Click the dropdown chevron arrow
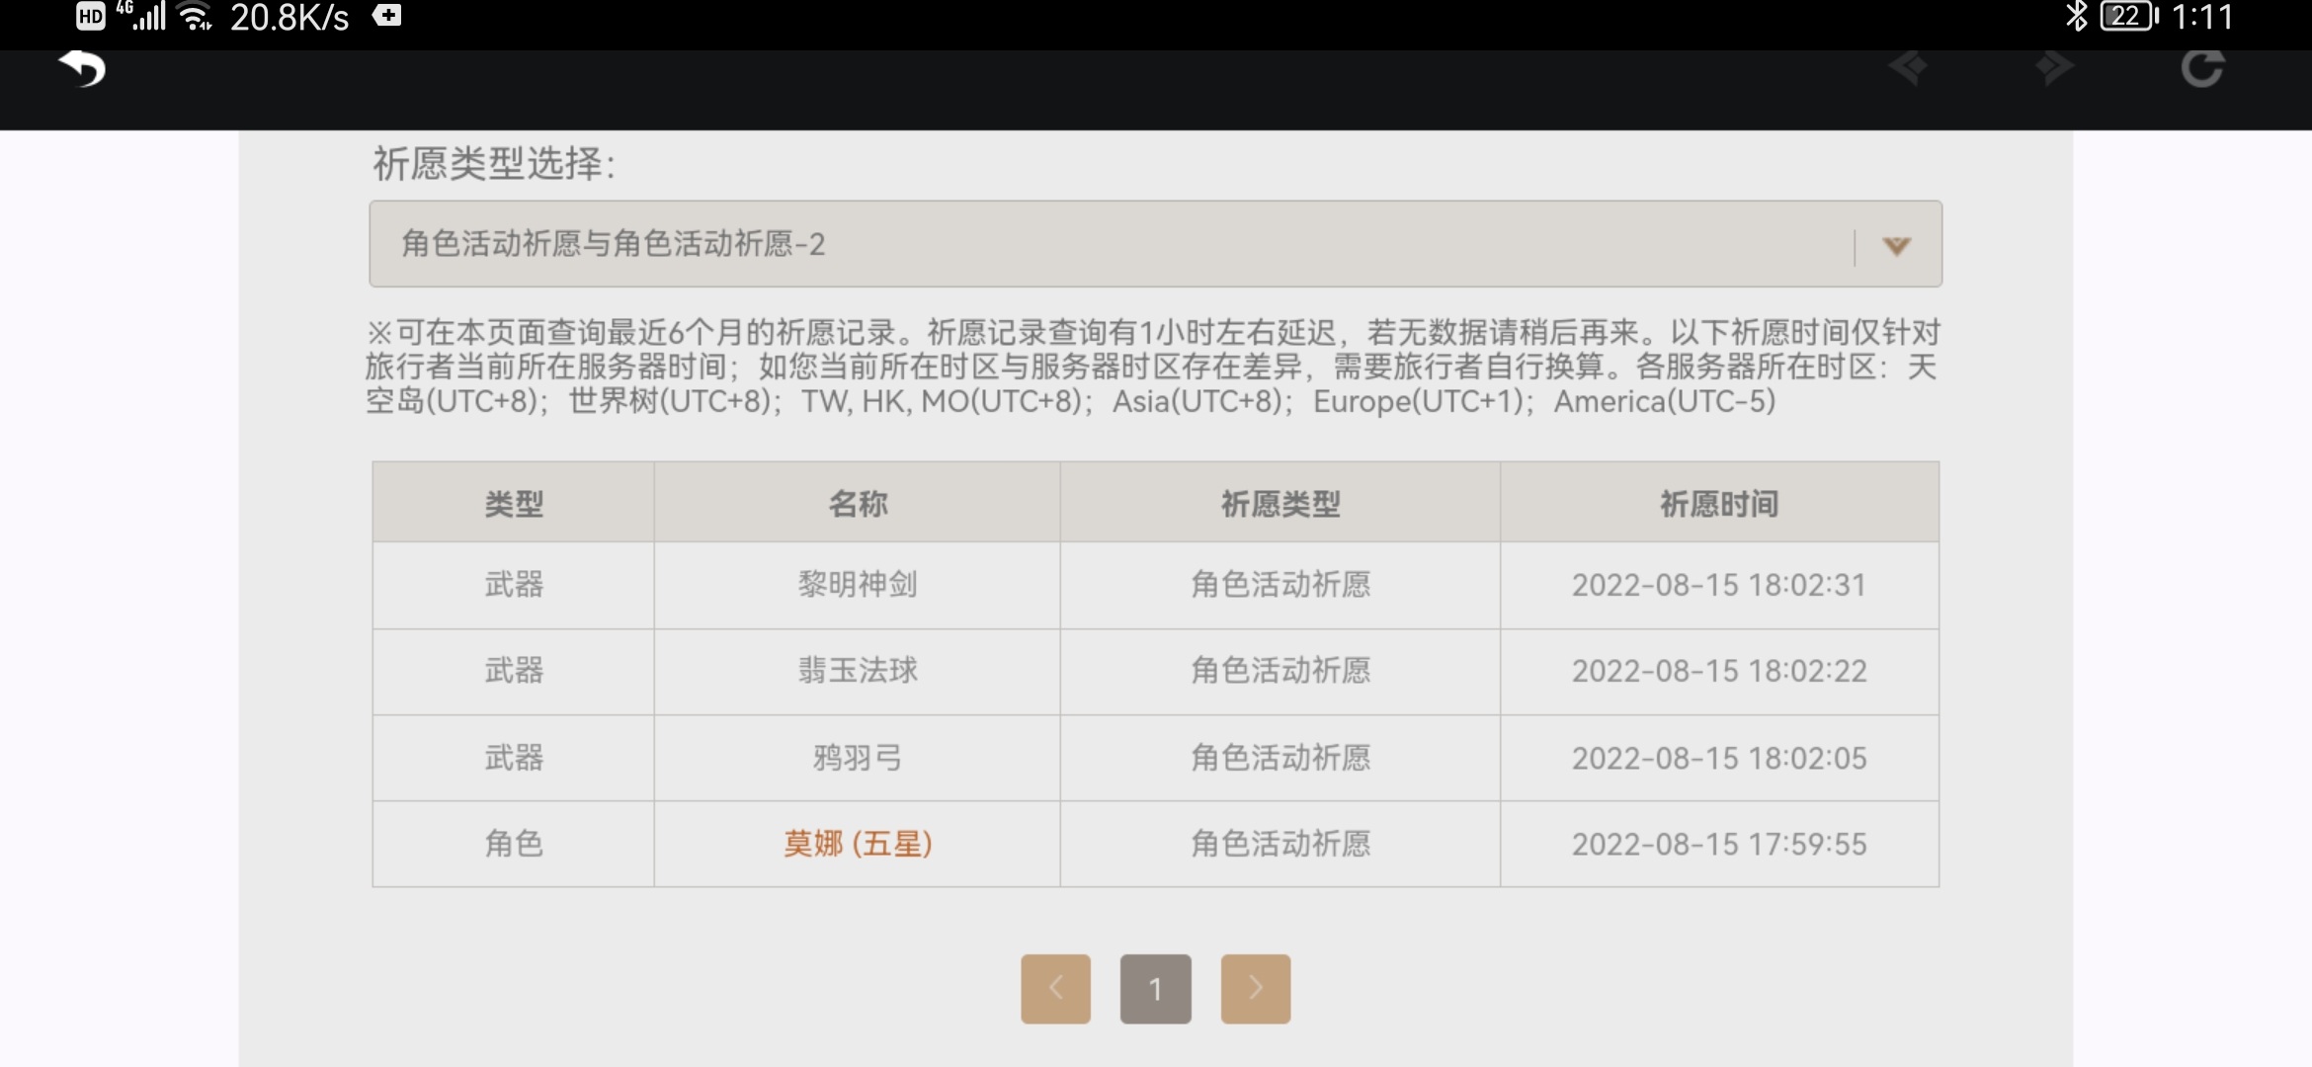 tap(1896, 246)
